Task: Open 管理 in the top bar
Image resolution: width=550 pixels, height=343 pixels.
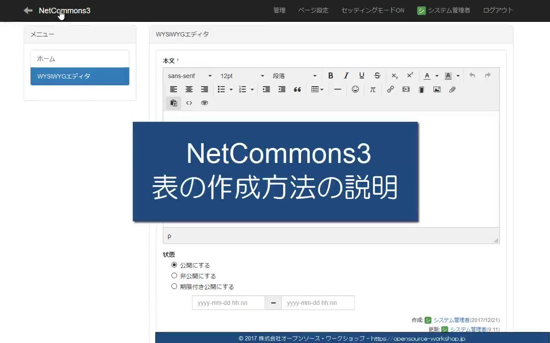Action: pos(279,10)
